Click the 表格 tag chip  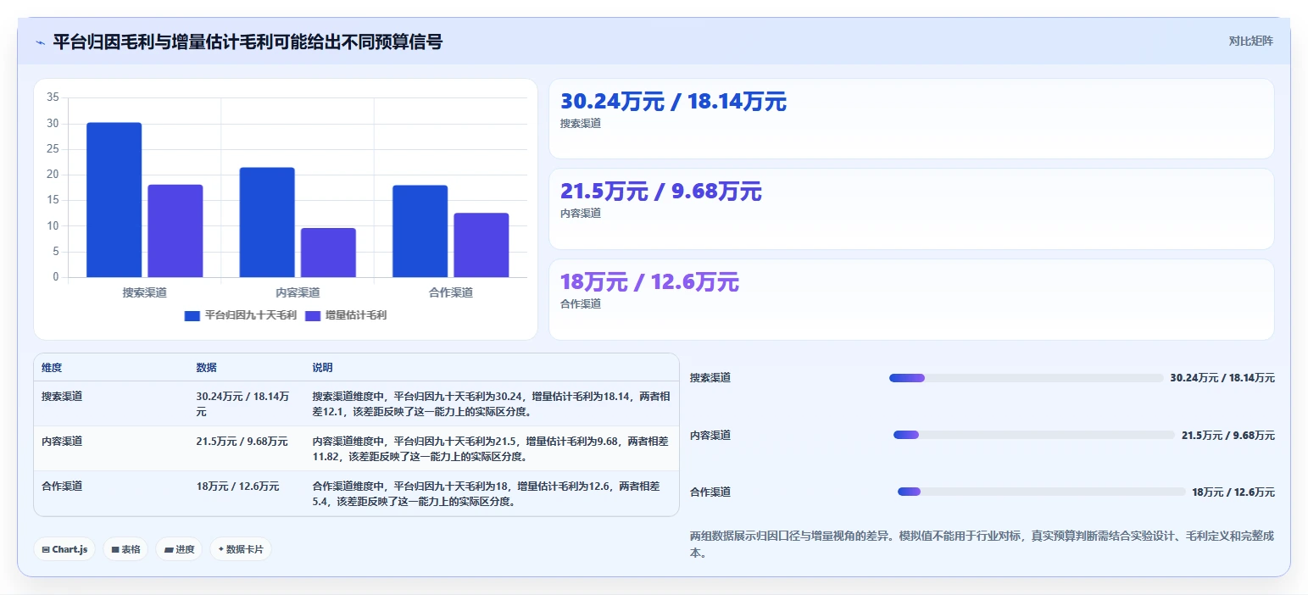pyautogui.click(x=125, y=549)
